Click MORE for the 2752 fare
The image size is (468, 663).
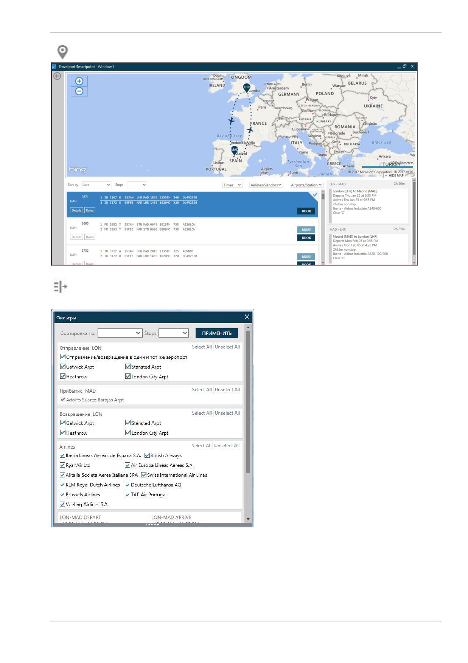click(306, 257)
